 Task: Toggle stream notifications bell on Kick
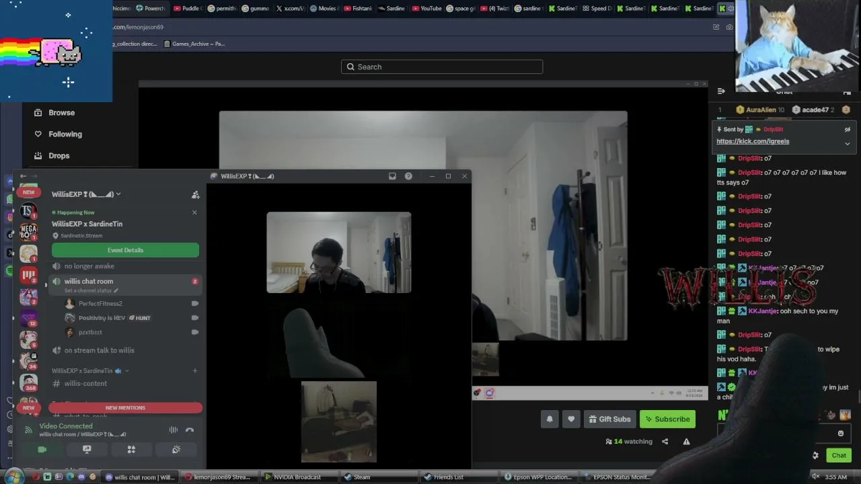pos(550,419)
